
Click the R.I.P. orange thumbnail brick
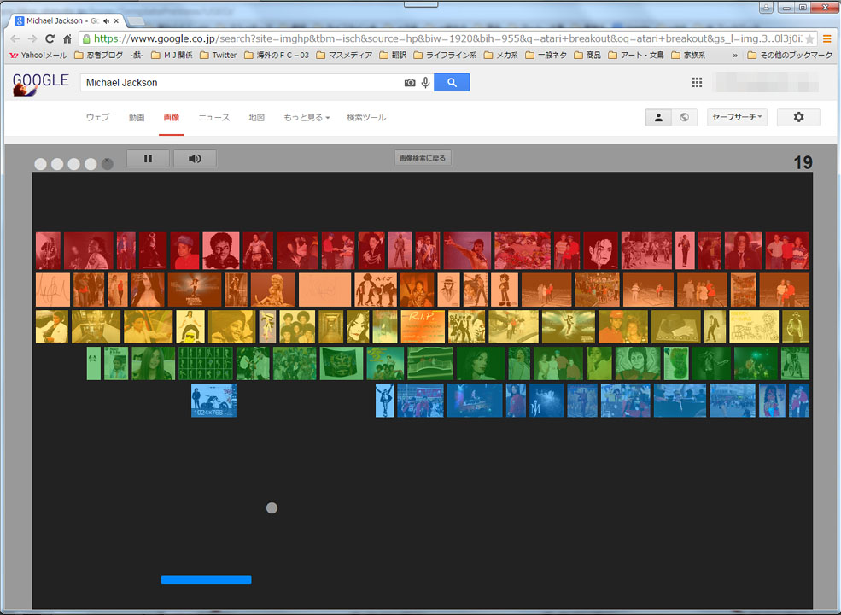423,326
